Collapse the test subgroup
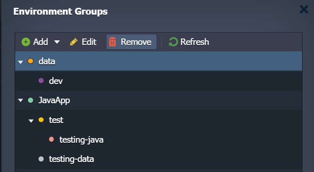Image resolution: width=314 pixels, height=172 pixels. pyautogui.click(x=31, y=121)
